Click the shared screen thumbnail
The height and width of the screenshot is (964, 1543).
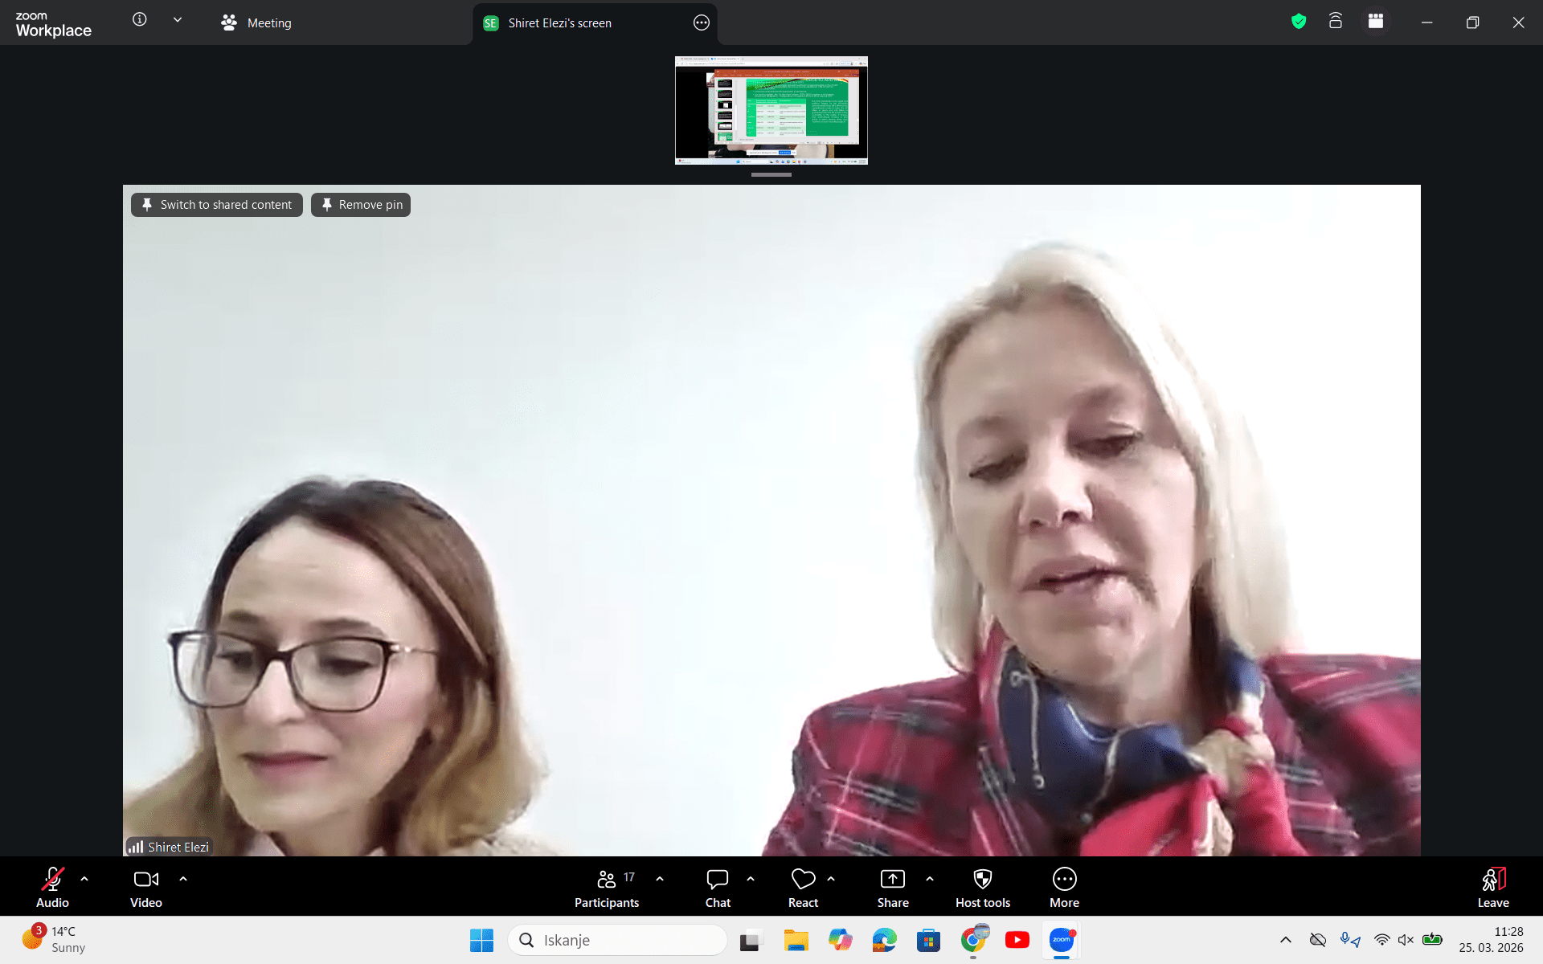(771, 110)
